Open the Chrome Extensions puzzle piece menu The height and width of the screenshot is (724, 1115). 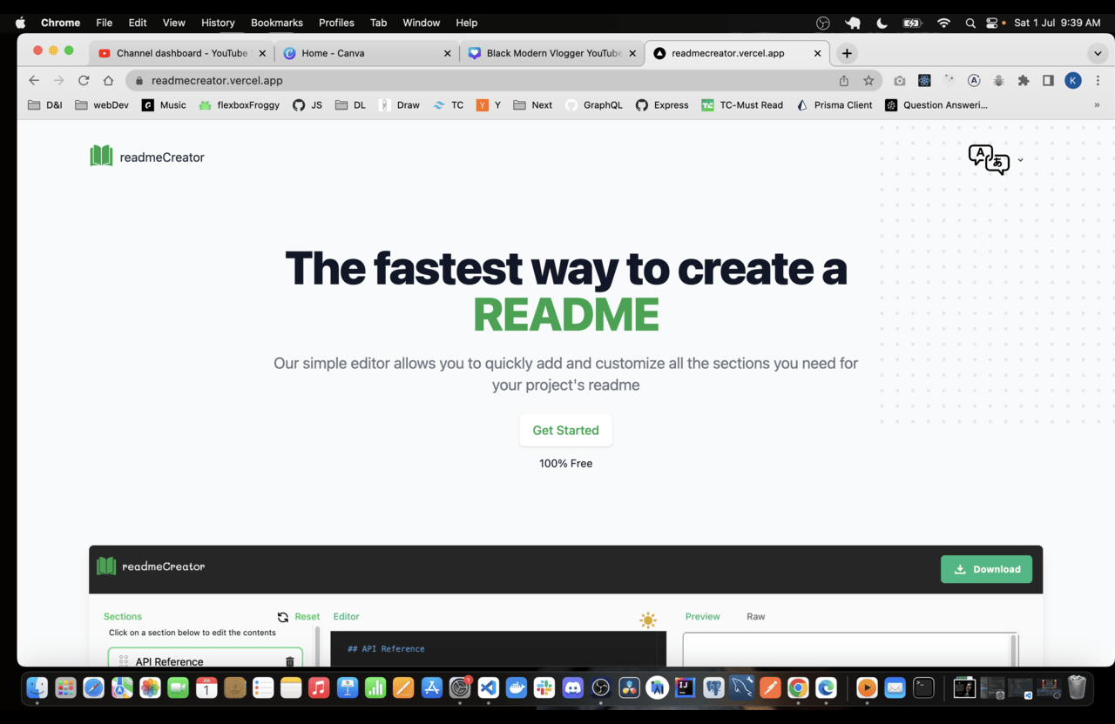click(1024, 80)
